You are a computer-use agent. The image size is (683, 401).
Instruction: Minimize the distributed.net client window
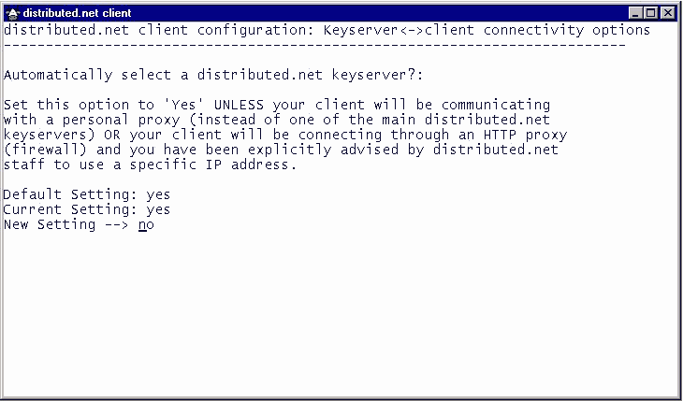click(636, 13)
